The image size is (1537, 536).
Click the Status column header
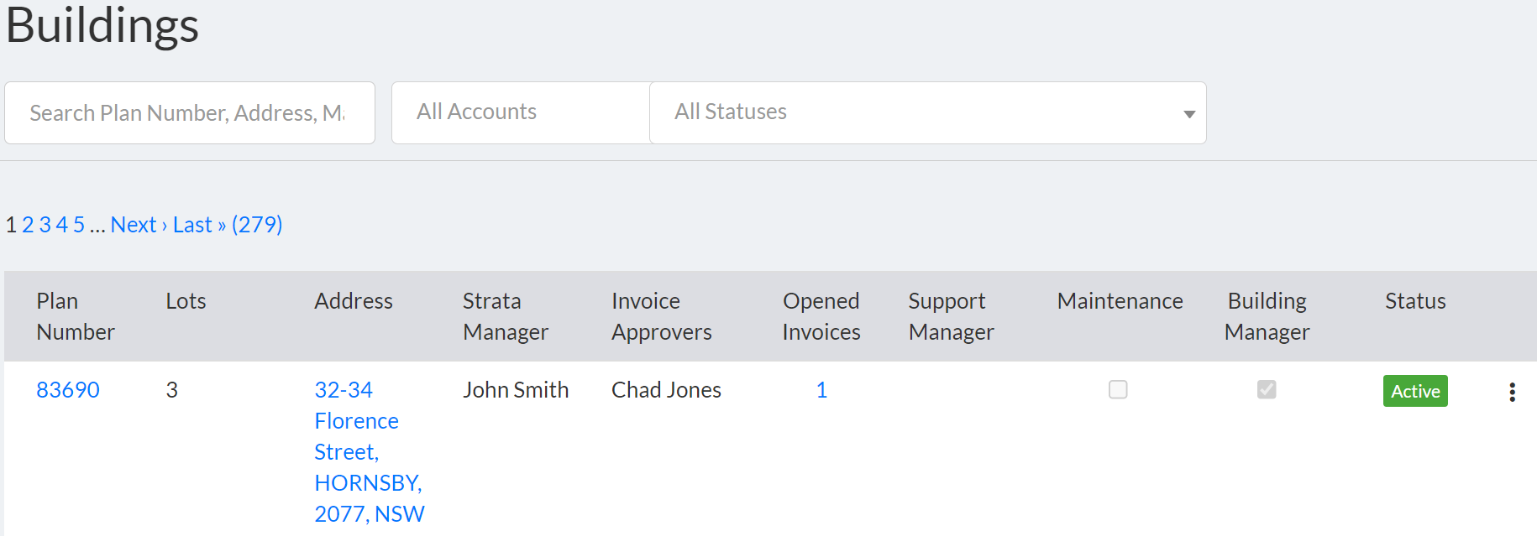1415,301
